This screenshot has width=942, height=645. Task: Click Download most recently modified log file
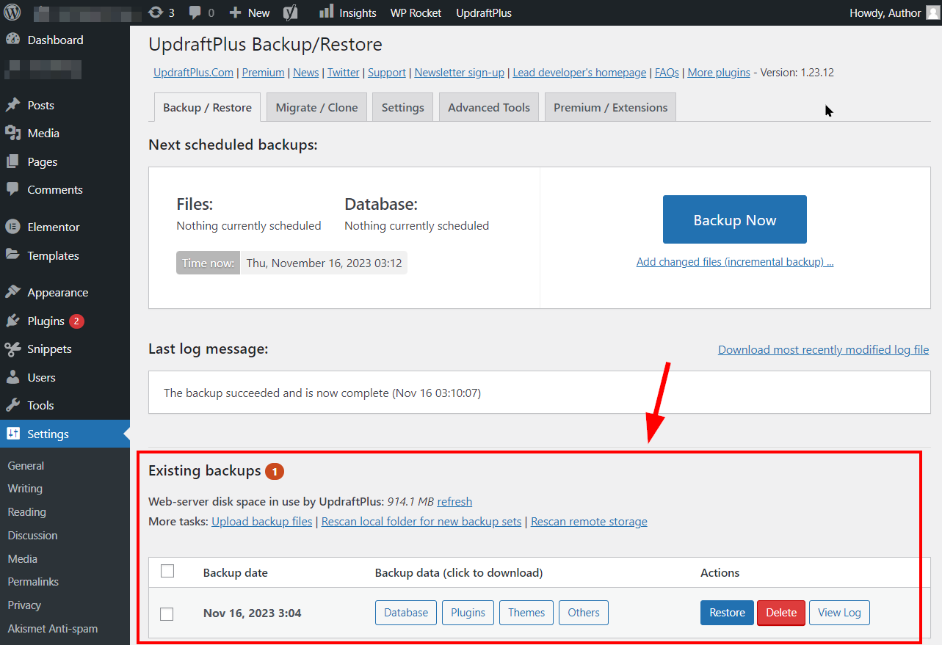(824, 349)
